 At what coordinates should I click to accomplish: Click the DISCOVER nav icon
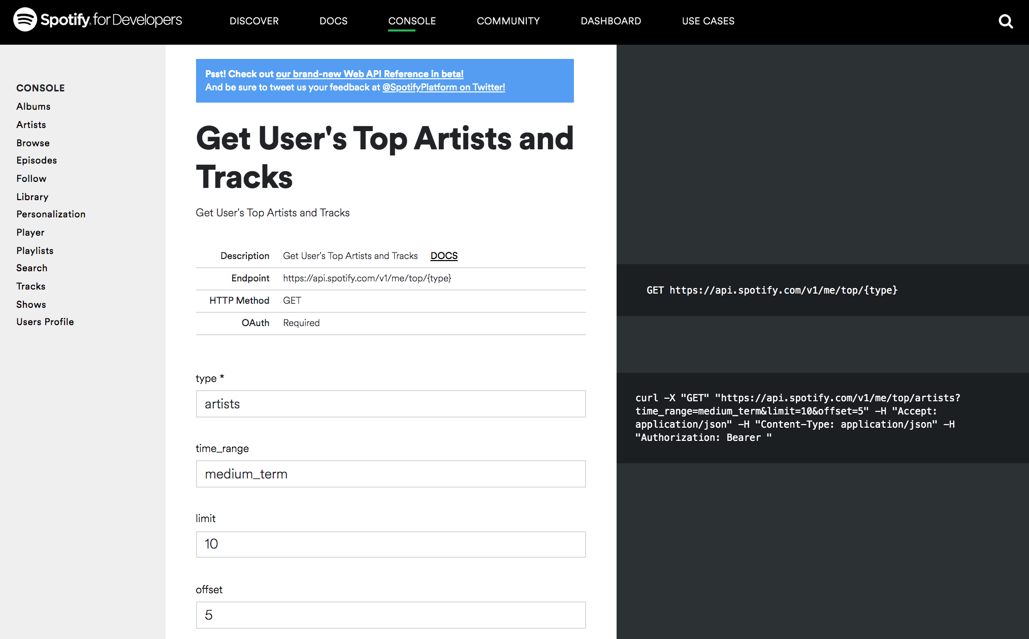253,21
